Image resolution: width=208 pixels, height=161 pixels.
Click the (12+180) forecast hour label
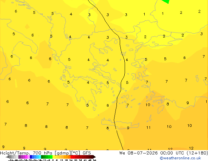198,153
